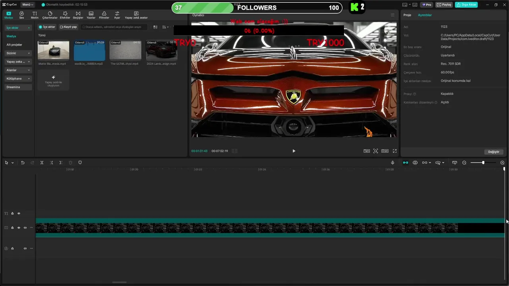Select The ULTIM...thyst.mp4 thumbnail
The width and height of the screenshot is (509, 286).
point(125,50)
